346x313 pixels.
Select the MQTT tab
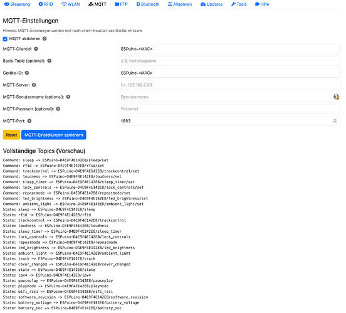pos(97,4)
